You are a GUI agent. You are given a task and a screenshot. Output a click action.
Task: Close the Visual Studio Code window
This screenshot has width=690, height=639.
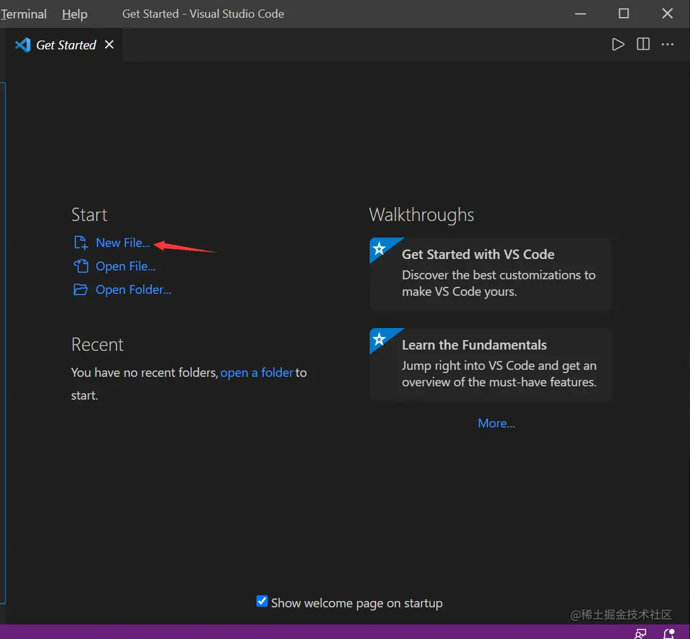click(667, 14)
